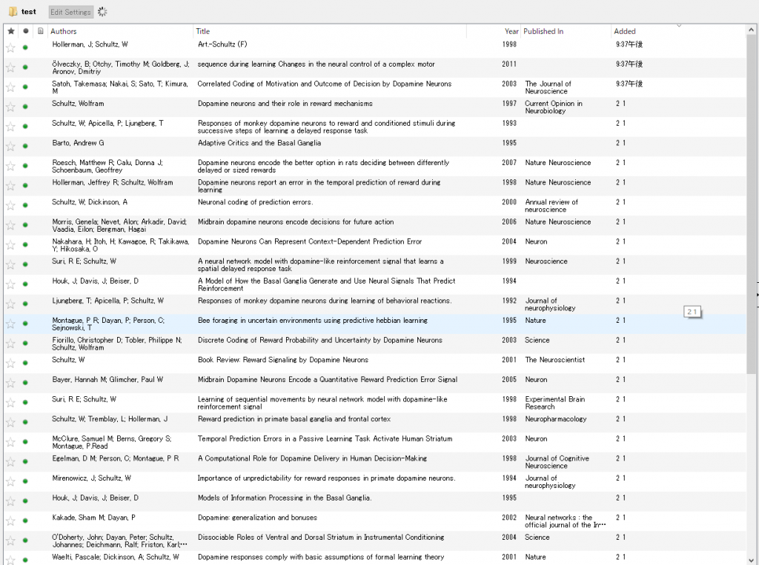759x565 pixels.
Task: Toggle read dot for 'A Model of How the Basal Ganglia'
Action: [25, 284]
